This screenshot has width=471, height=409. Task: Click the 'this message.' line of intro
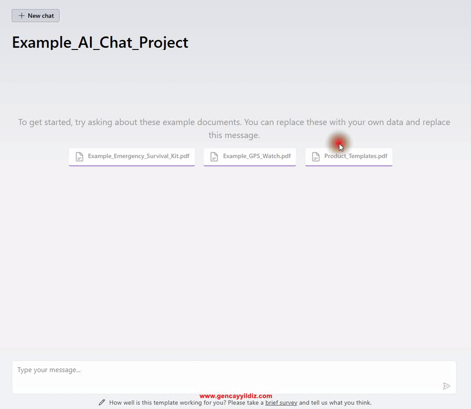[x=234, y=135]
